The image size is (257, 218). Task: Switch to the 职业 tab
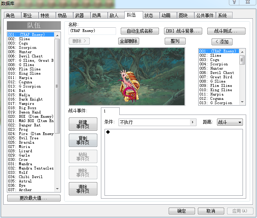coord(30,15)
